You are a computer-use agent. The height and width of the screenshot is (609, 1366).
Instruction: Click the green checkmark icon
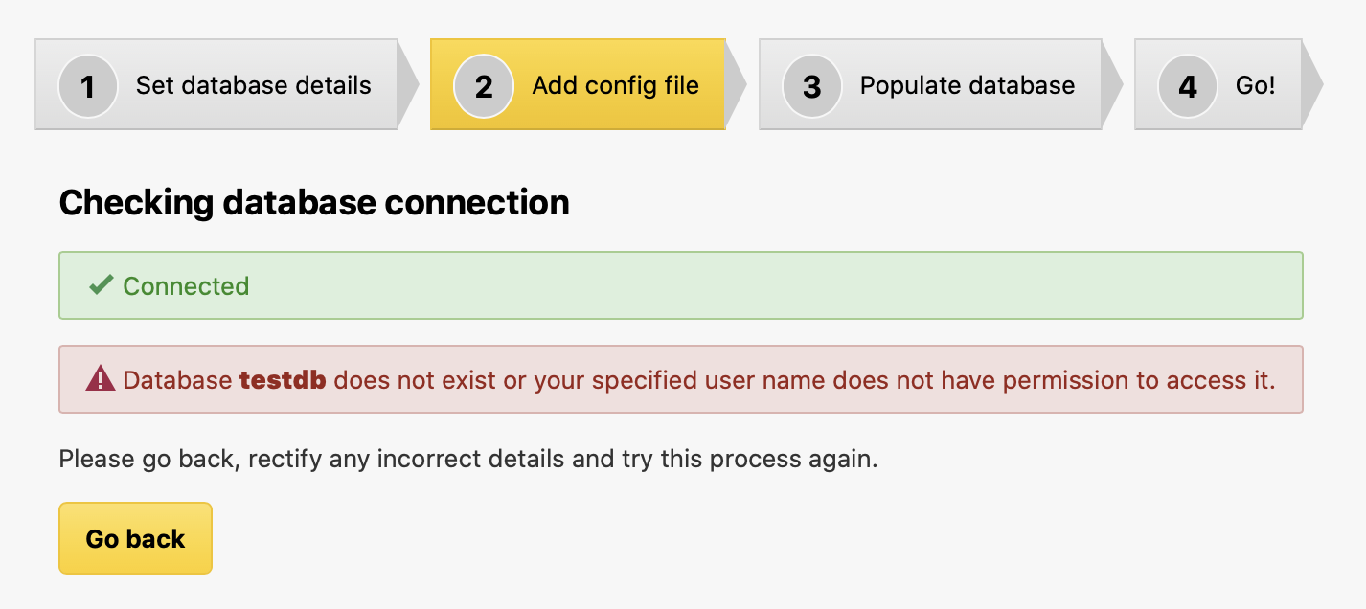point(101,285)
